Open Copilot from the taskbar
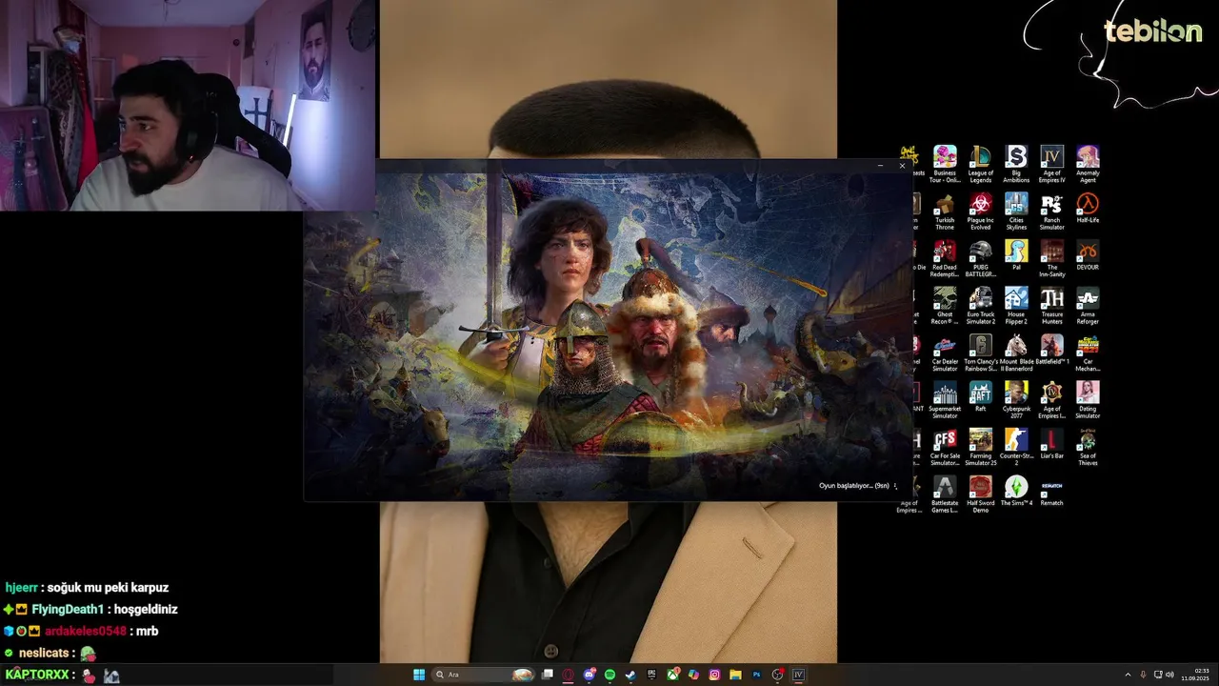The height and width of the screenshot is (686, 1219). 693,675
